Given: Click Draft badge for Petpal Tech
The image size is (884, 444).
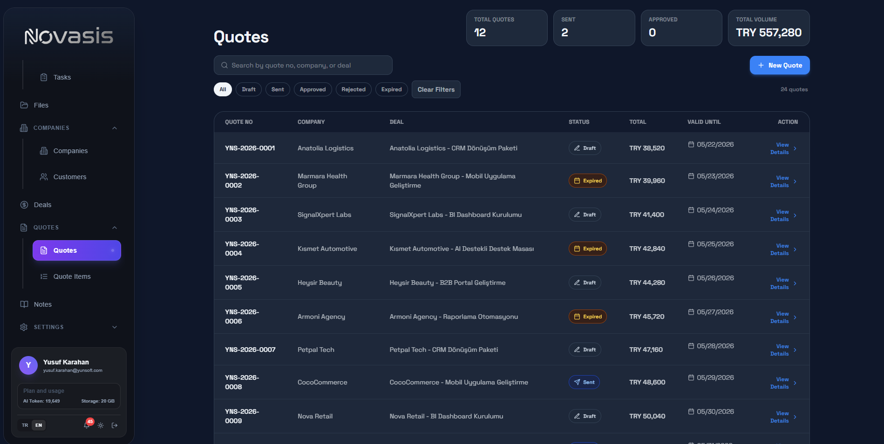Looking at the screenshot, I should point(585,350).
